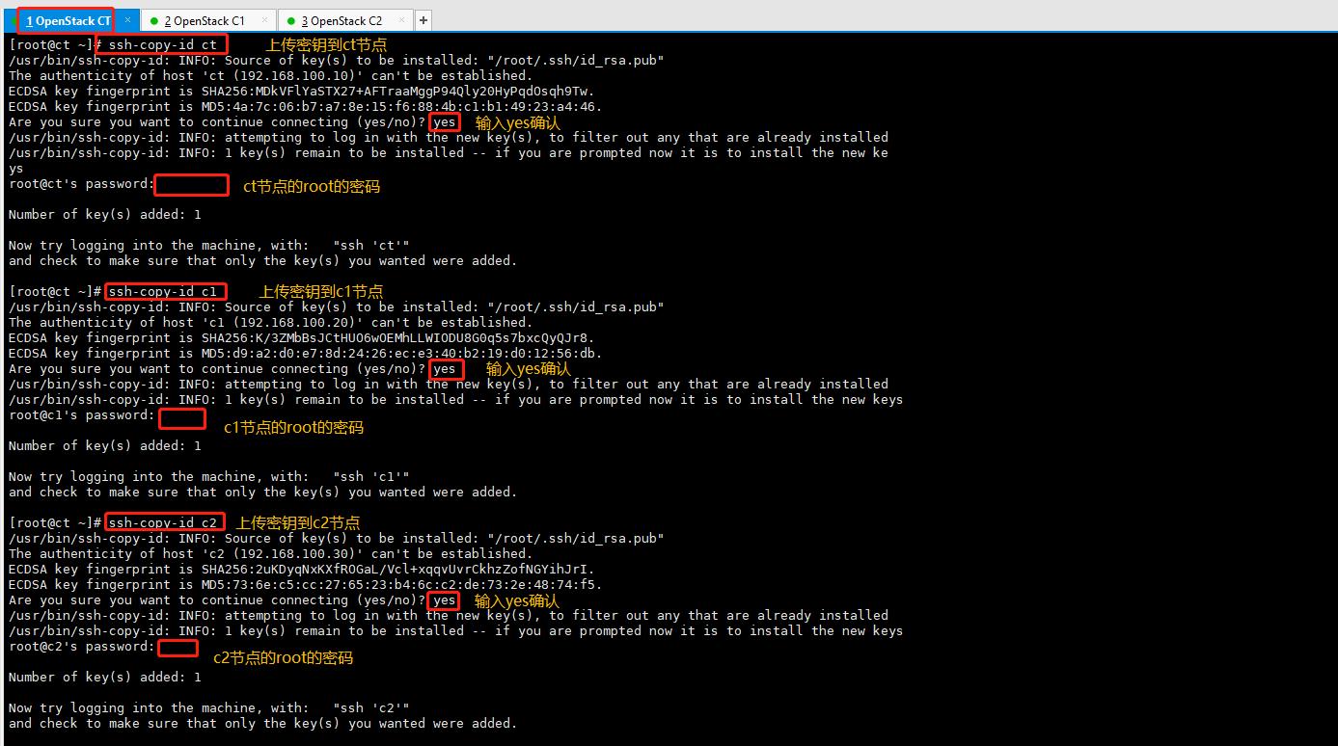Click the command text 'ssh-copy-id c2'

(x=162, y=522)
